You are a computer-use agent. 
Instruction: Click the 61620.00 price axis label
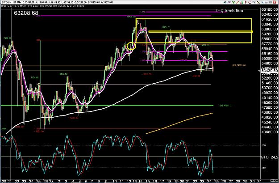tap(270, 19)
